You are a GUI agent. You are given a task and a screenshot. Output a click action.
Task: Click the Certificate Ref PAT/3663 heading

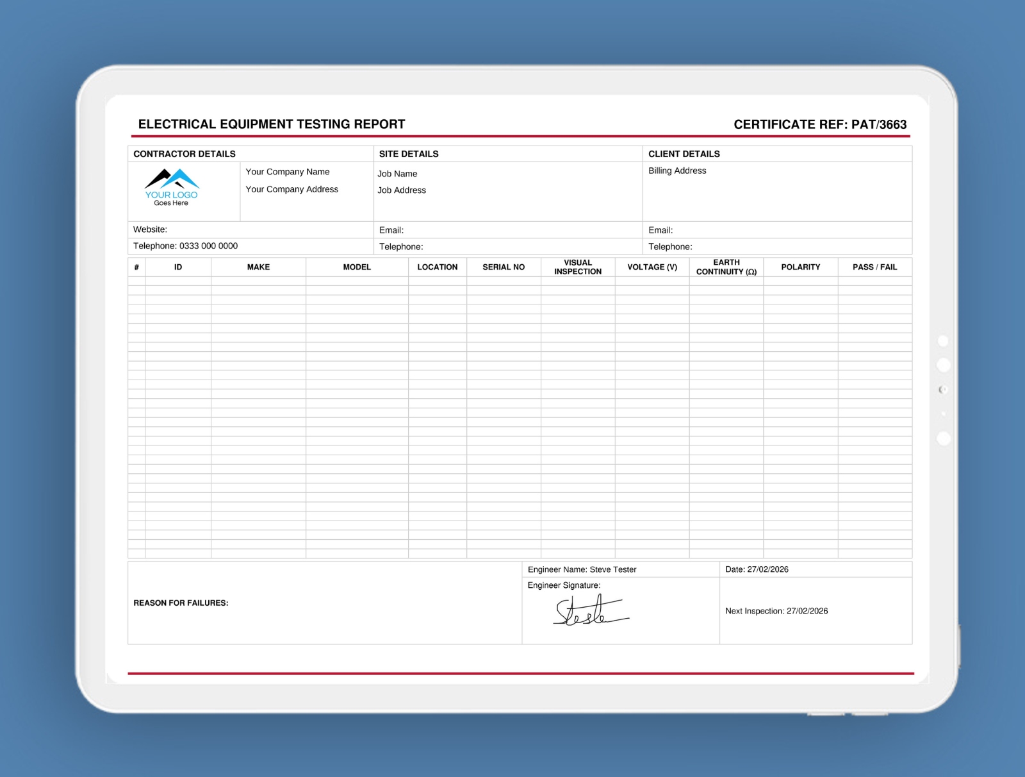[820, 124]
